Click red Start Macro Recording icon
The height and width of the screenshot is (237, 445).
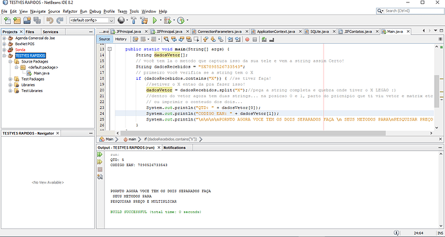247,39
